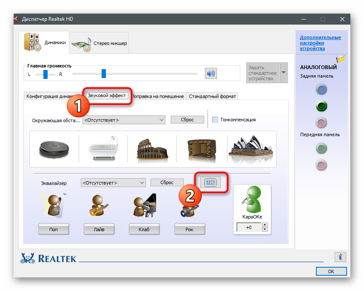Click the green rear panel audio jack
Viewport: 364px width, 291px height.
[322, 106]
